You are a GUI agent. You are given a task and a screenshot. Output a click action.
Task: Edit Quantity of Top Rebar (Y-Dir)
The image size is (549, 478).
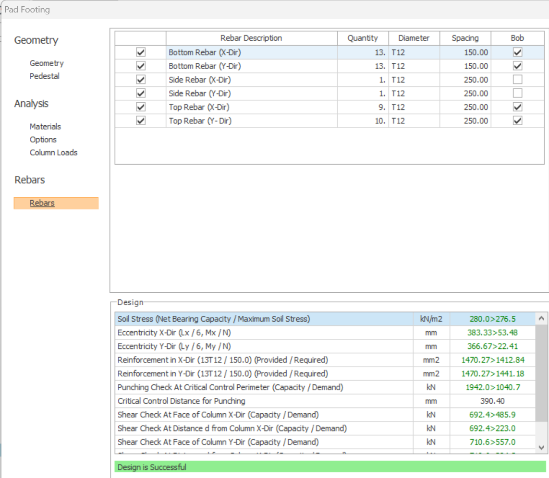[x=363, y=121]
